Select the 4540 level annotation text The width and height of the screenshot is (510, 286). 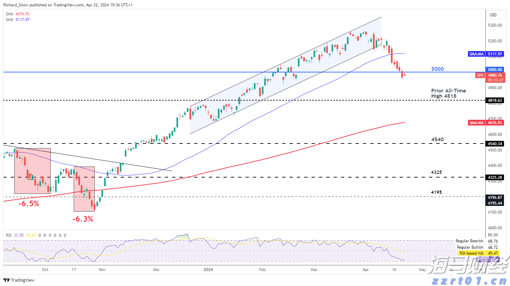(x=438, y=139)
